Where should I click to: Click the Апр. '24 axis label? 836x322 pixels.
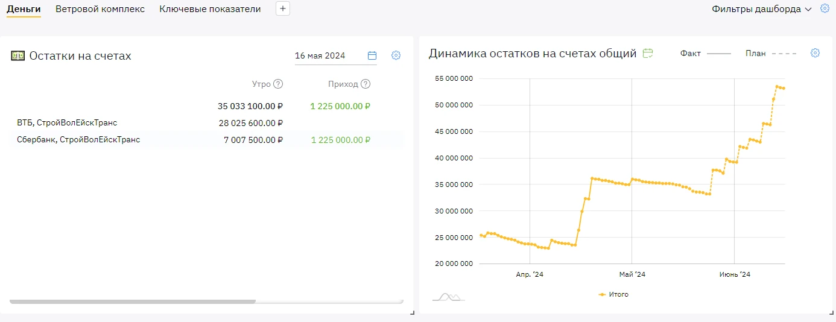[x=530, y=274]
